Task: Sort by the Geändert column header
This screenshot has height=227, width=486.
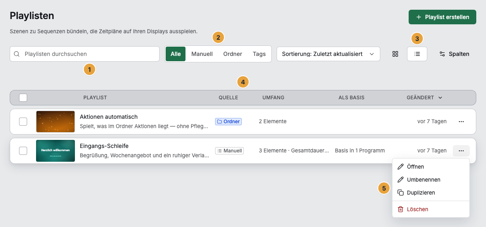Action: tap(424, 98)
